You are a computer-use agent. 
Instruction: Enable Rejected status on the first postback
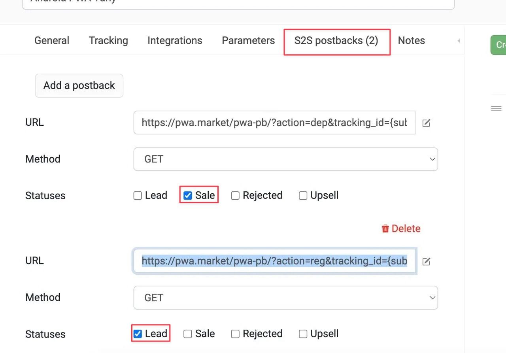tap(235, 196)
